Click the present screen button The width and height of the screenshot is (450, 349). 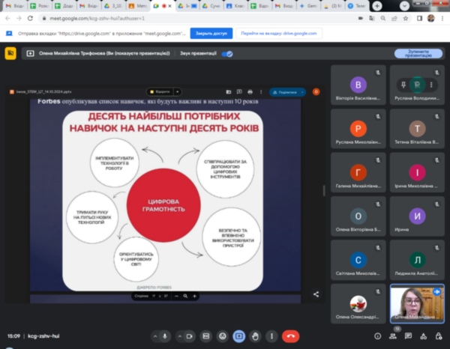click(x=238, y=336)
